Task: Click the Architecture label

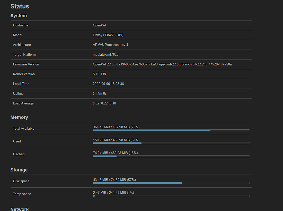Action: click(22, 45)
